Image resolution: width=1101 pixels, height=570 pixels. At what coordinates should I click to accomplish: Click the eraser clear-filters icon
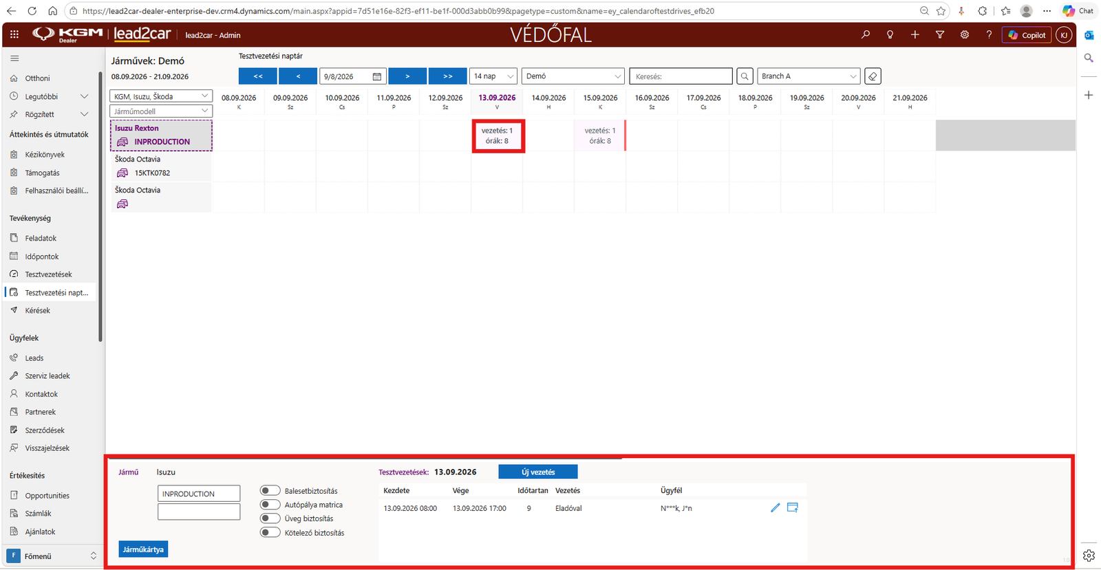coord(873,76)
